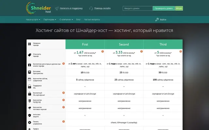209x130 pixels.
Task: Click the Whois button
Action: [x=179, y=8]
